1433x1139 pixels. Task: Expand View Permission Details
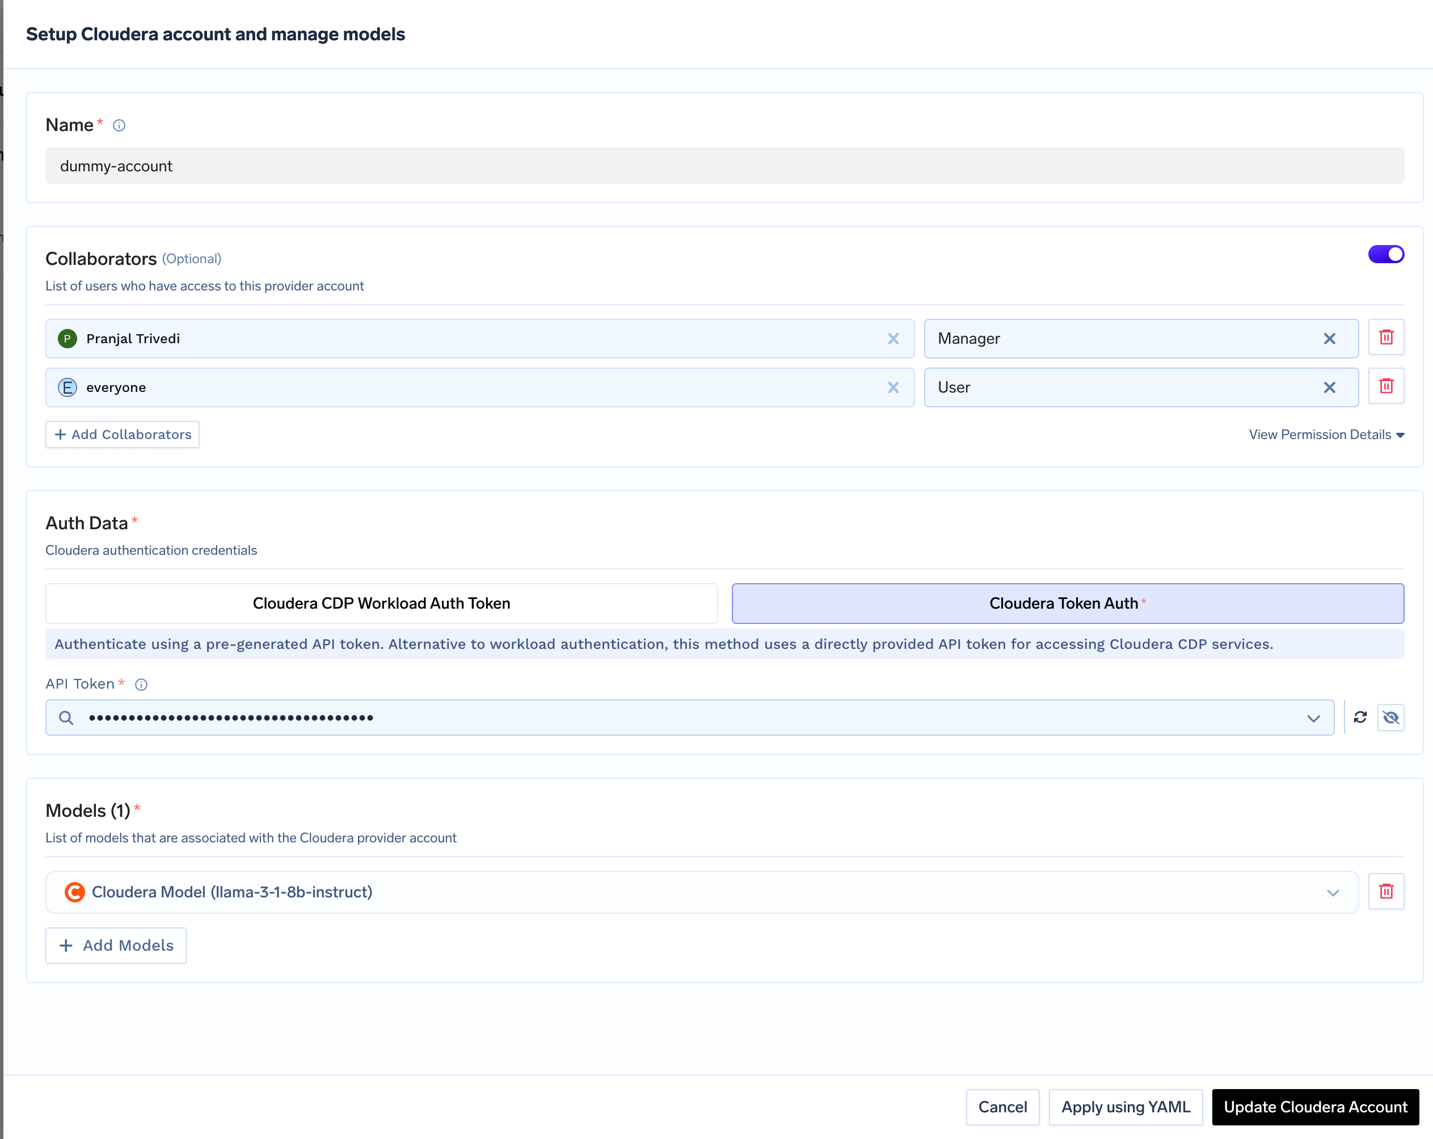1331,434
